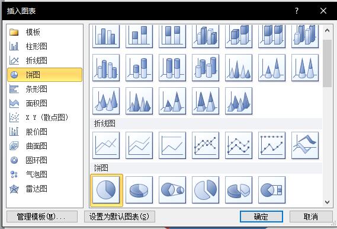This screenshot has height=229, width=337.
Task: Open the X Y (散点图) scatter category
Action: 44,117
